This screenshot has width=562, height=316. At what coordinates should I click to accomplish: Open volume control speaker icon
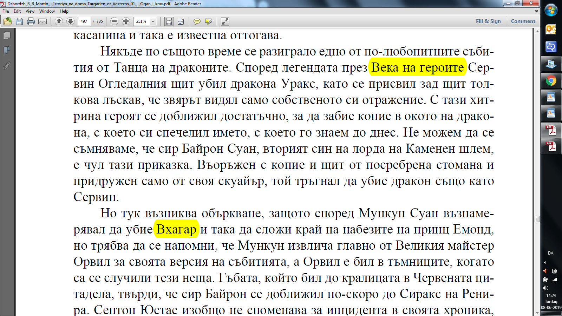coord(545,288)
